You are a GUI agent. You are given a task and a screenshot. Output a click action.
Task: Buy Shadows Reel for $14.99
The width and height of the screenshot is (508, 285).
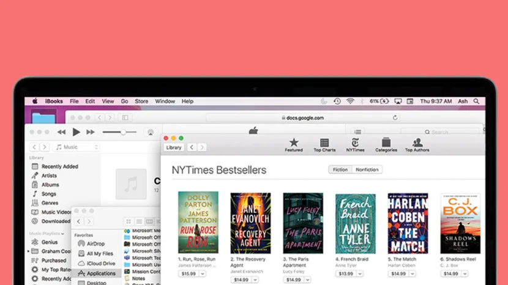(451, 273)
